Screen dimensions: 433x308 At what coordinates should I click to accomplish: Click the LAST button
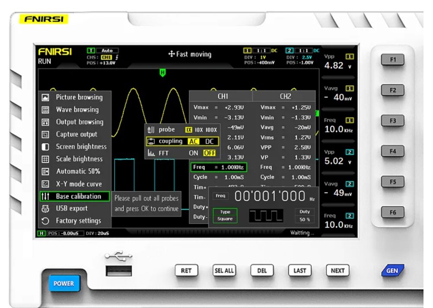pos(300,270)
